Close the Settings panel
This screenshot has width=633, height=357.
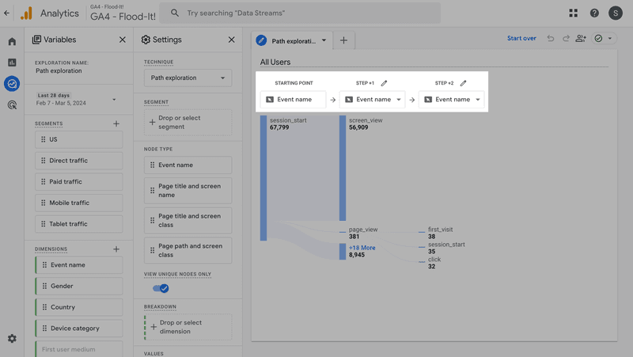[231, 40]
